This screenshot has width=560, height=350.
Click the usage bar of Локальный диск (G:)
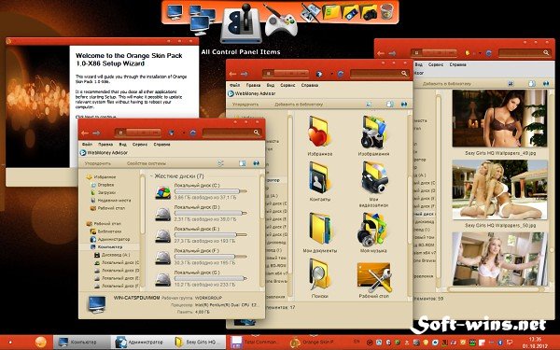210,278
